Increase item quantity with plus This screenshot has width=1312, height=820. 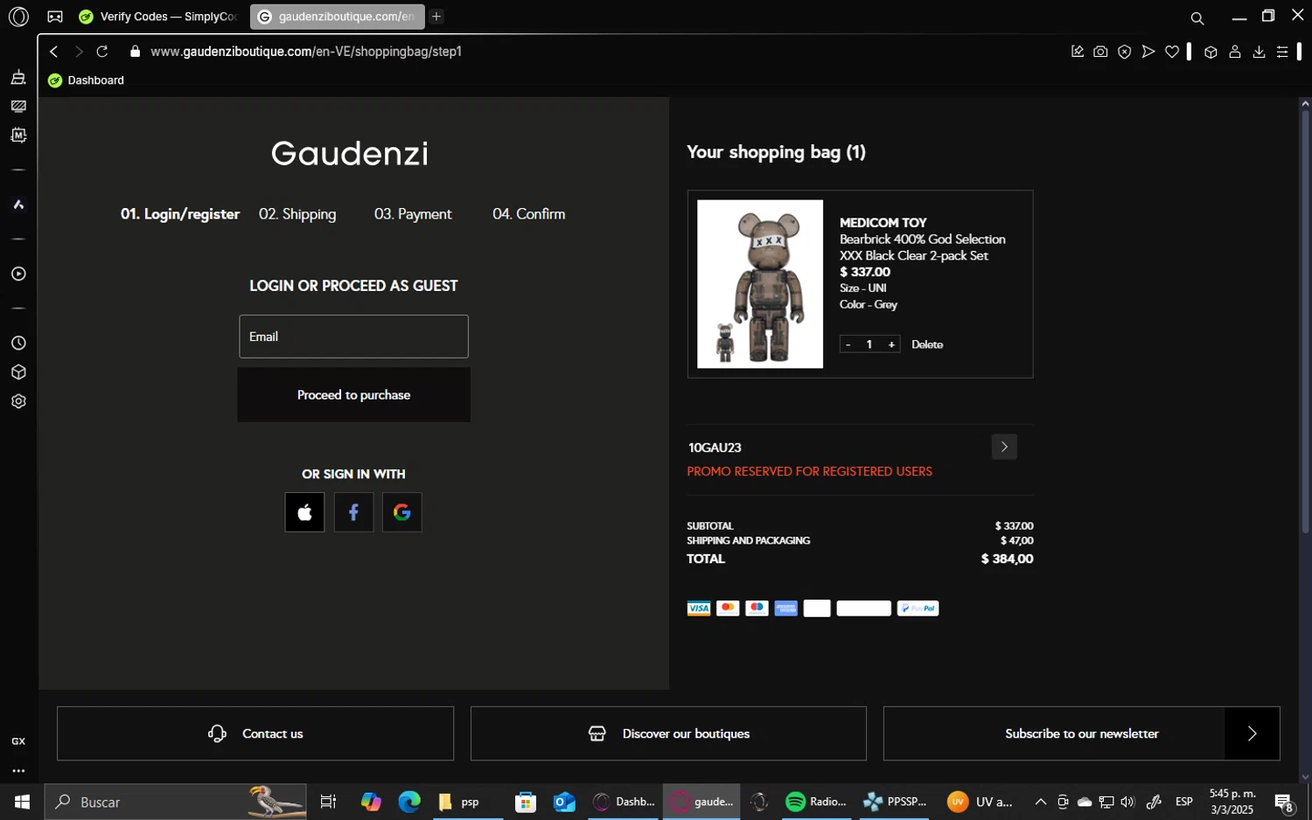click(x=891, y=344)
